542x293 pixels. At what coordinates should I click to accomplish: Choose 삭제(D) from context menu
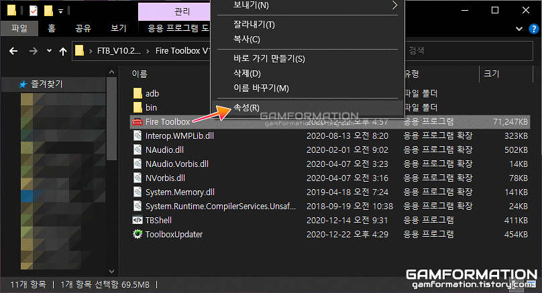coord(308,74)
